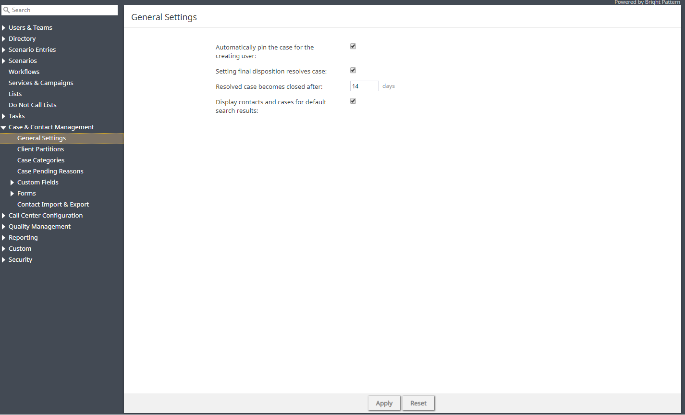Open Do Not Call Lists
Viewport: 685px width, 415px height.
point(33,105)
